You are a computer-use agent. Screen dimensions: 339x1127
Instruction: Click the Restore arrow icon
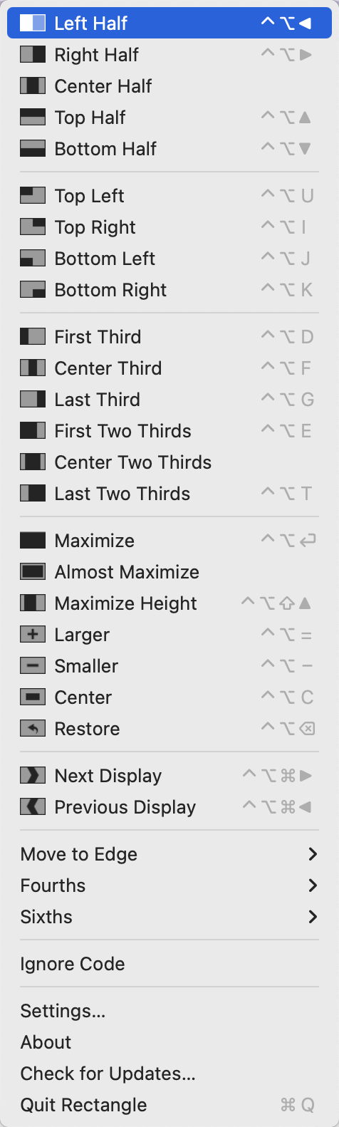(x=33, y=729)
